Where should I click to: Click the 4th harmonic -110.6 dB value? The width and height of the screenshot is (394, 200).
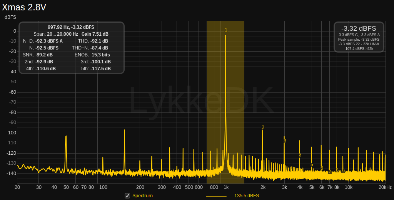pyautogui.click(x=45, y=68)
